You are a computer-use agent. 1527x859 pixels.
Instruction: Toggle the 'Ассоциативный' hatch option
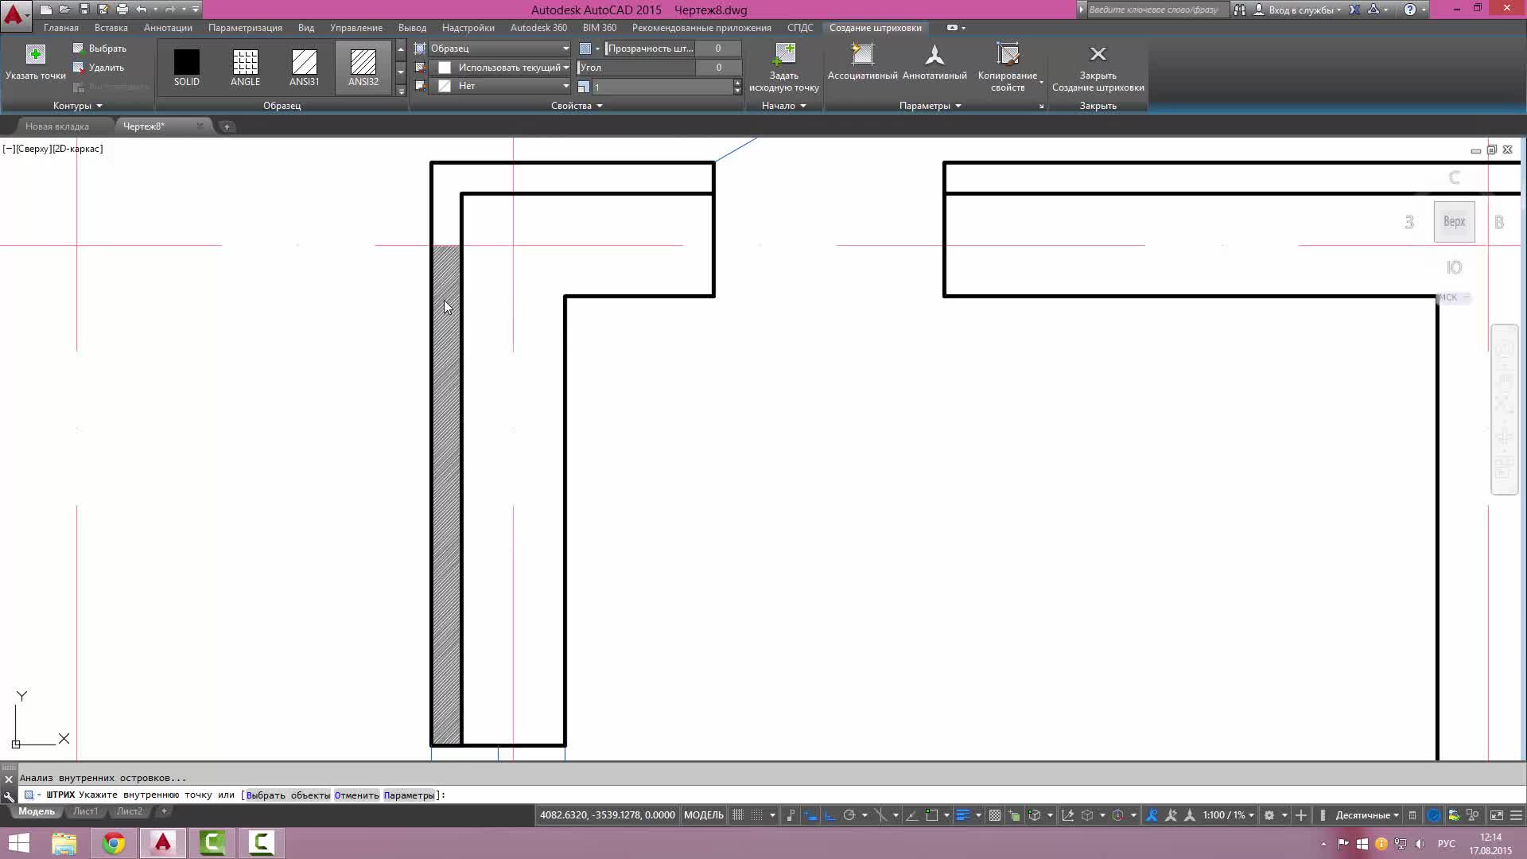pyautogui.click(x=862, y=62)
